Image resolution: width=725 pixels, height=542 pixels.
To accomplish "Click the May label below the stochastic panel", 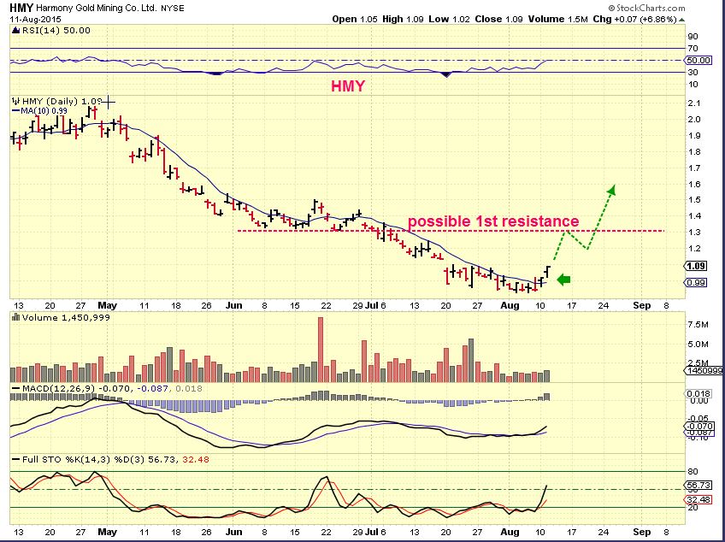I will coord(107,532).
